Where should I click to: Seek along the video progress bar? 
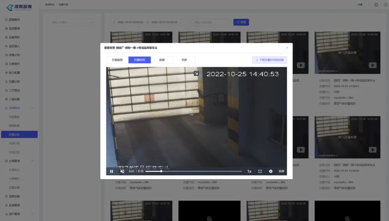[193, 171]
